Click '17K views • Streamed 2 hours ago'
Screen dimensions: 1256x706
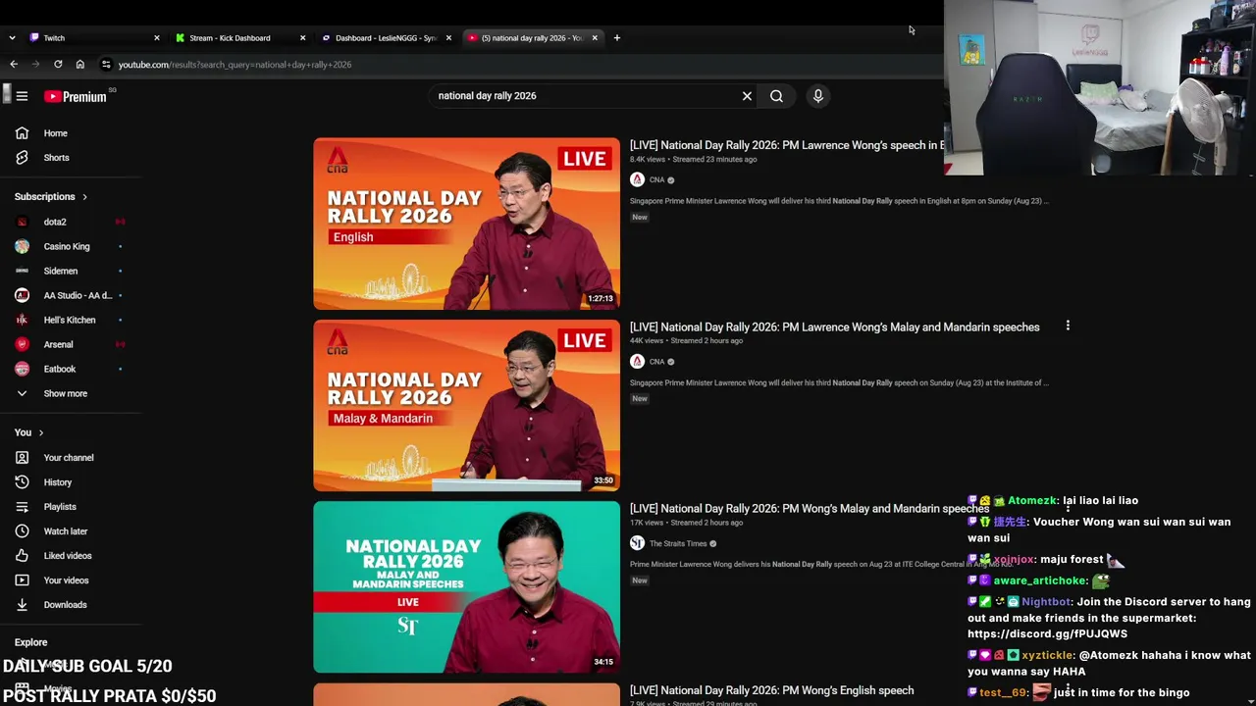tap(686, 523)
